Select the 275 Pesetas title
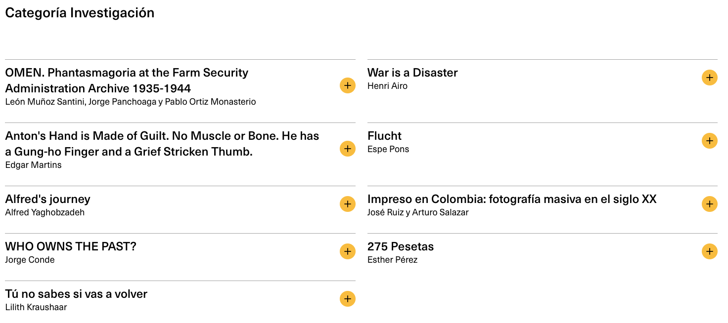 400,246
